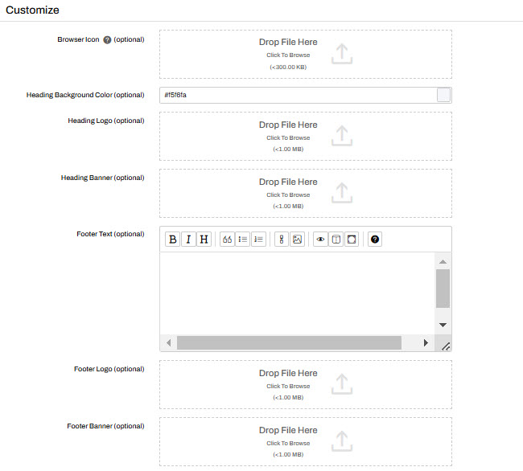The image size is (523, 471).
Task: Insert a heading using the H button
Action: pyautogui.click(x=204, y=240)
